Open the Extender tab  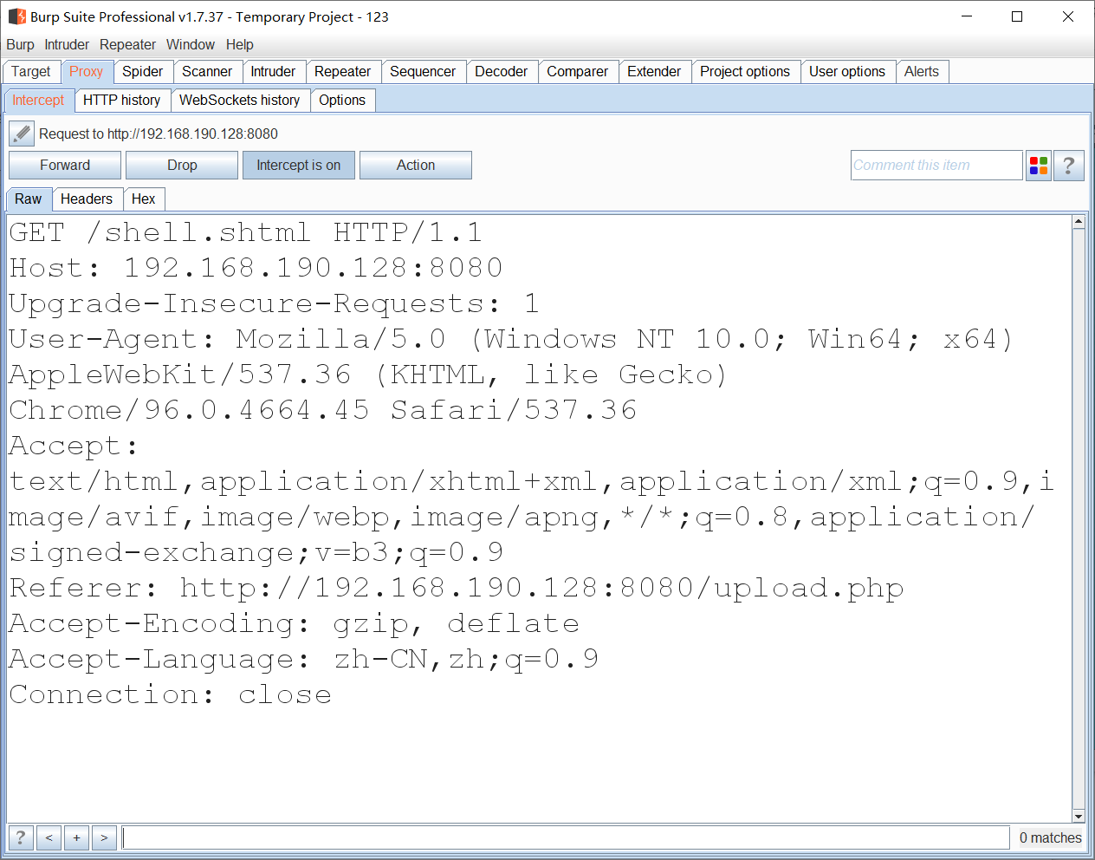(x=654, y=72)
